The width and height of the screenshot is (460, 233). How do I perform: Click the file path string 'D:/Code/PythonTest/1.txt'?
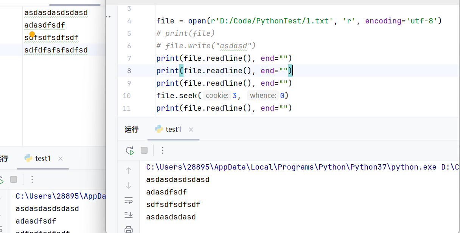tap(275, 21)
